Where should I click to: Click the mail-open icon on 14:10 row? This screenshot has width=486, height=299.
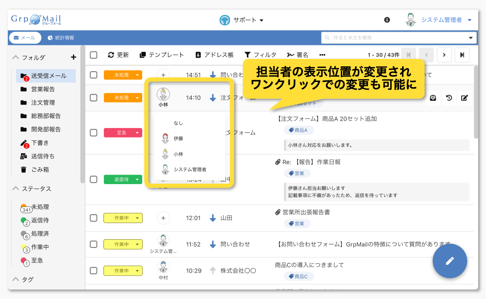click(433, 98)
